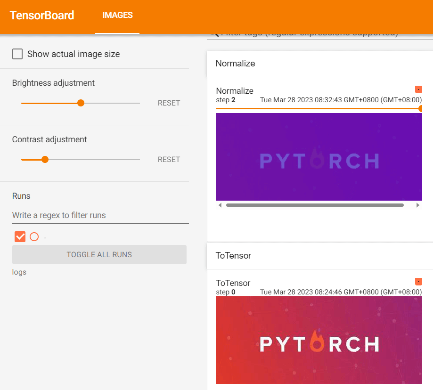
Task: Click the search magnifier icon
Action: tap(214, 35)
